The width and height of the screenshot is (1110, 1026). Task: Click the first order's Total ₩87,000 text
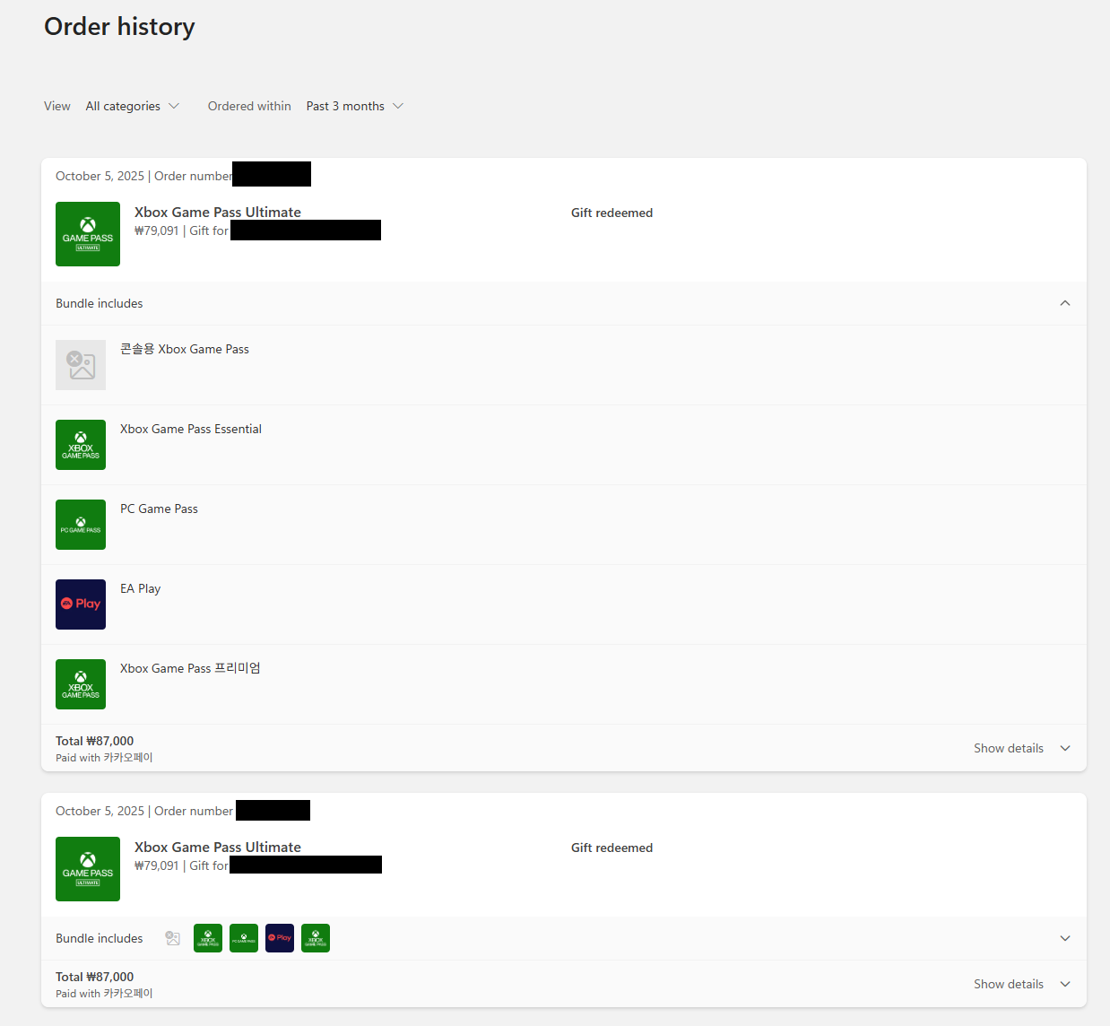pyautogui.click(x=95, y=741)
